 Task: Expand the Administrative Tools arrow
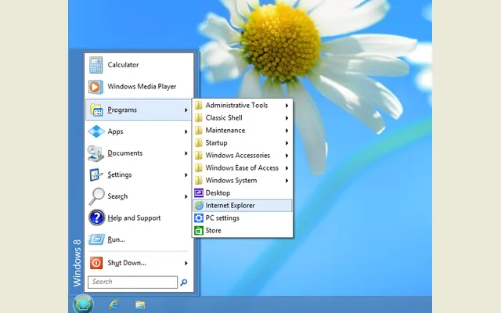click(x=287, y=106)
